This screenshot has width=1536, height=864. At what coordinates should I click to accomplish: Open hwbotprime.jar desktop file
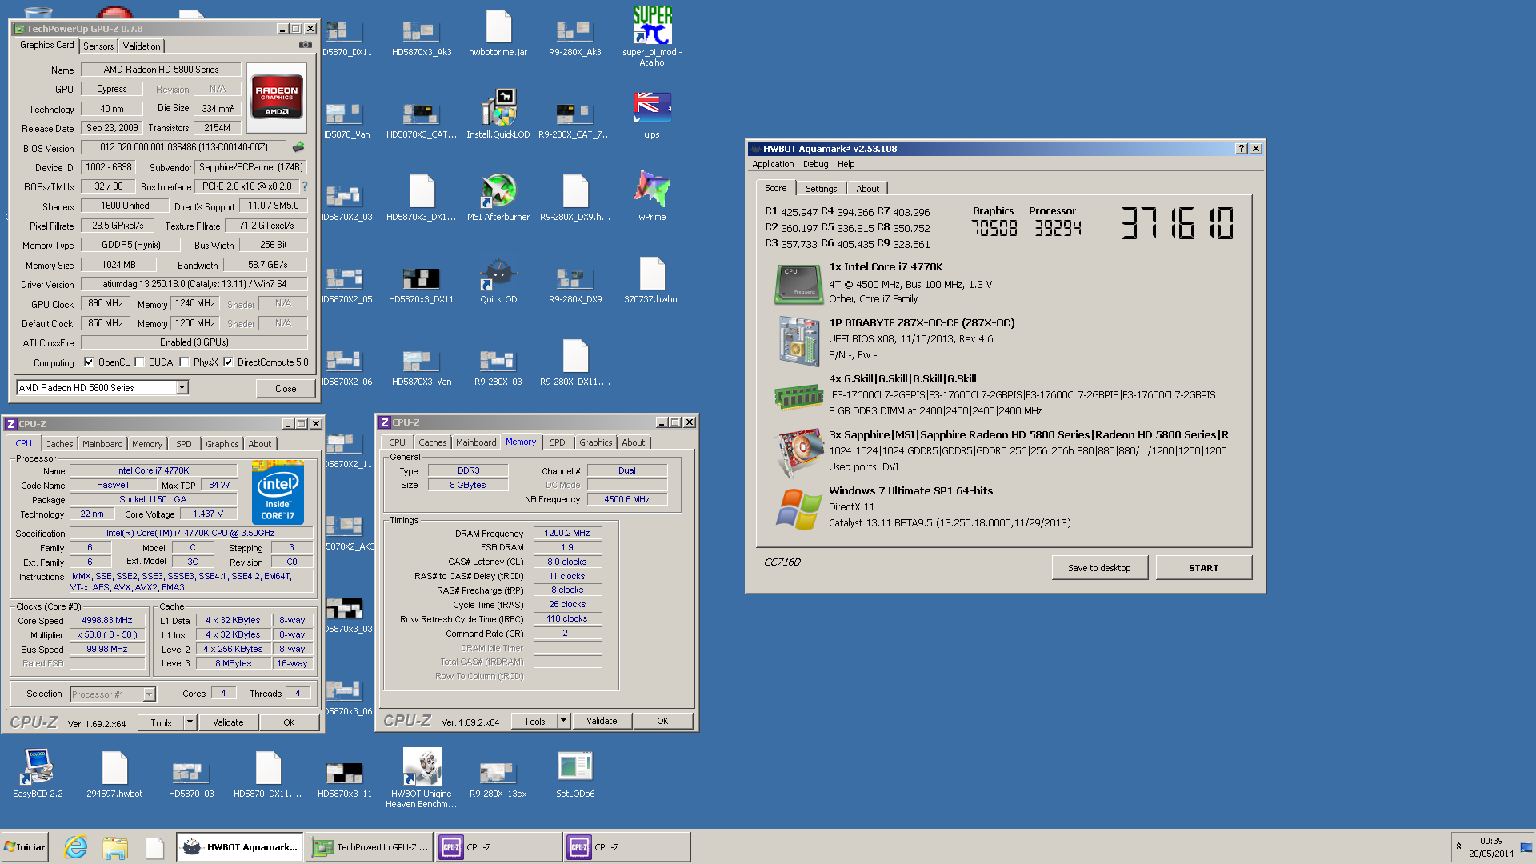(498, 33)
